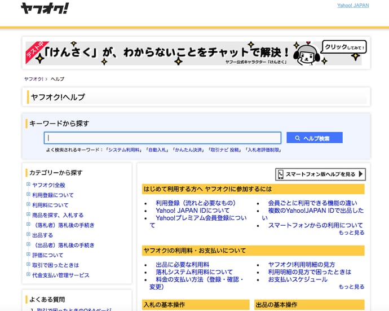Click the plus icon beside 商品を探す、入札する
The height and width of the screenshot is (311, 389).
pos(28,215)
